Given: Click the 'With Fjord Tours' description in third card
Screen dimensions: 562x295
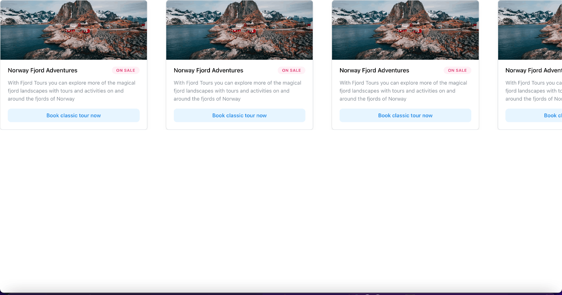Looking at the screenshot, I should 403,91.
